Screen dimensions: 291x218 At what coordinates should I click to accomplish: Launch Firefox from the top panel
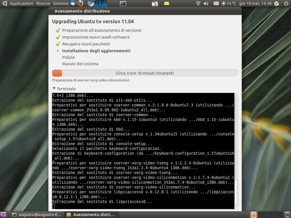tap(80, 3)
